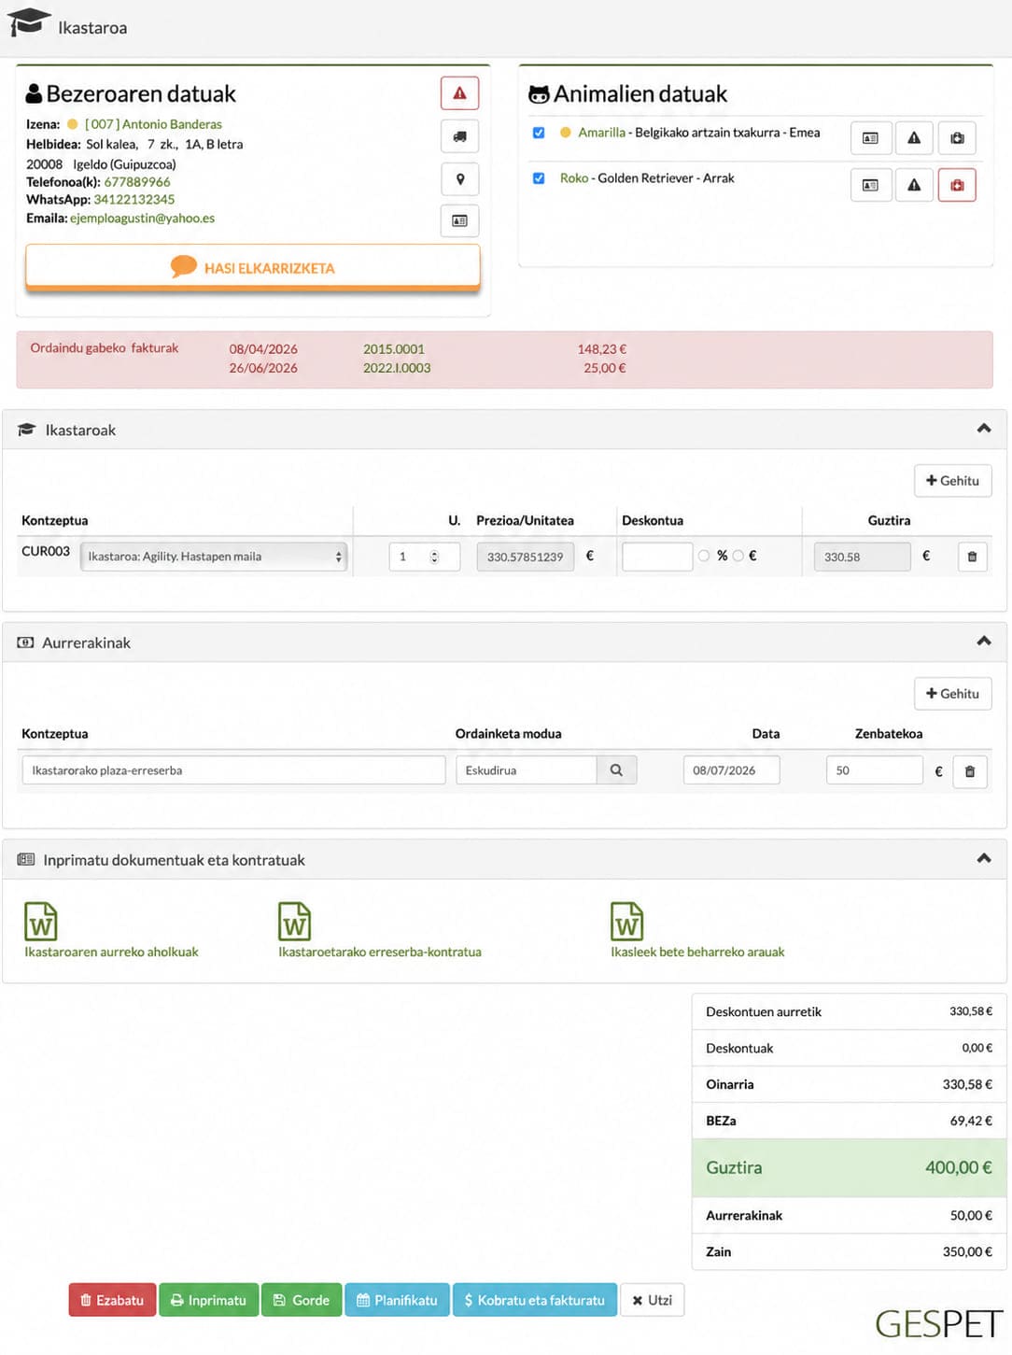This screenshot has width=1012, height=1355.
Task: Uncheck the Amarilla animal checkbox
Action: [x=539, y=133]
